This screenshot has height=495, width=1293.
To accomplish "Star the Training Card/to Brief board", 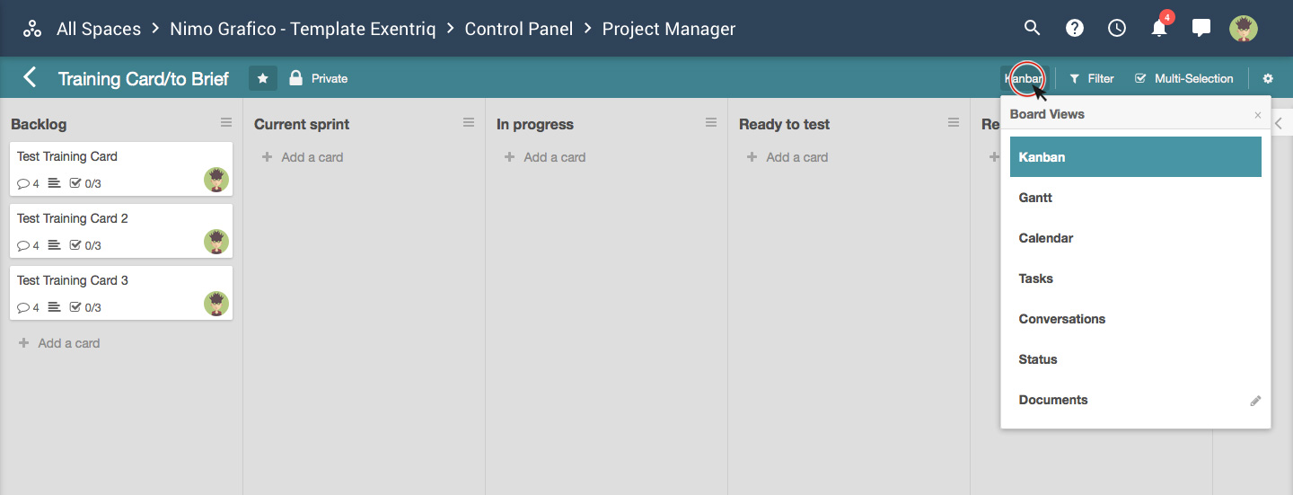I will (x=263, y=78).
